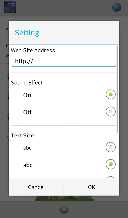Tap the Synonym app icon

(10, 7)
